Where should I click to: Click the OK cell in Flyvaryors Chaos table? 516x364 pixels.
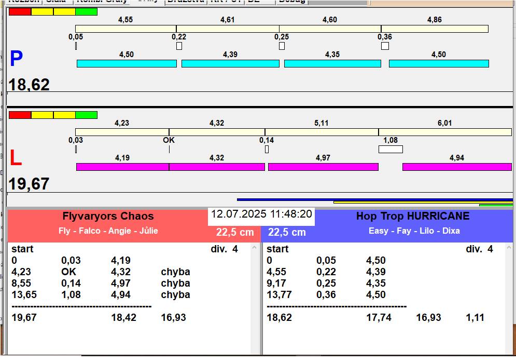coord(69,272)
